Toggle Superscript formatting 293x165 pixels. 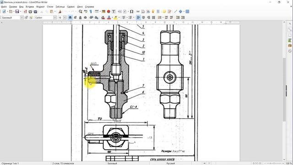(x=91, y=17)
